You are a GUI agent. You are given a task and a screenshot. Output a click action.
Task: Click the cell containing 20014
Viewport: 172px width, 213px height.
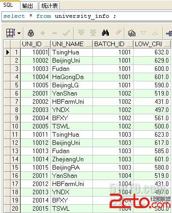click(x=35, y=200)
